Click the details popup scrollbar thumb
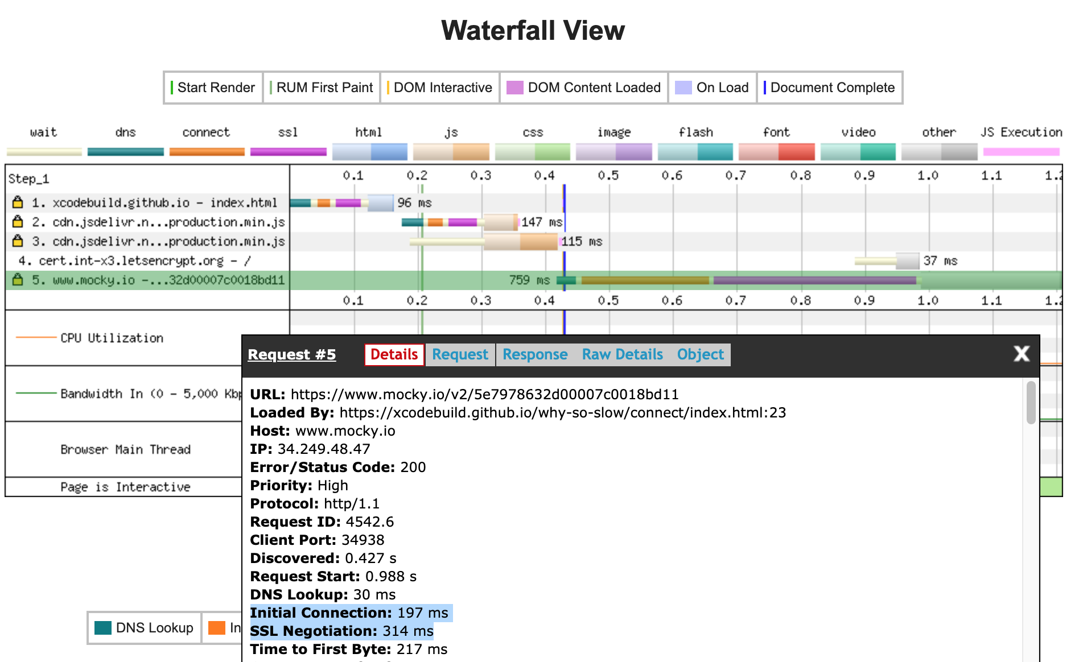 [1031, 403]
